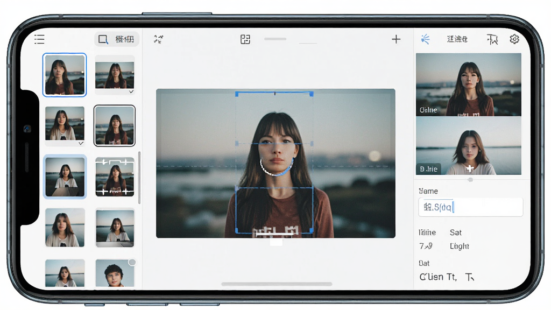This screenshot has width=551, height=310.
Task: Click the curved chin outline marker on the face
Action: 277,167
